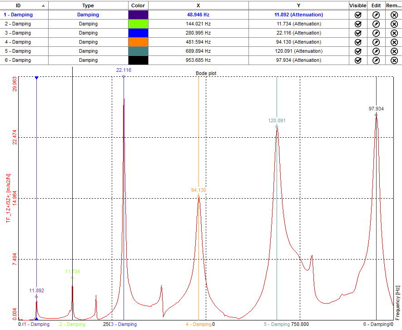Click the blue triangle handle atop marker 1
The width and height of the screenshot is (402, 330).
pos(37,78)
